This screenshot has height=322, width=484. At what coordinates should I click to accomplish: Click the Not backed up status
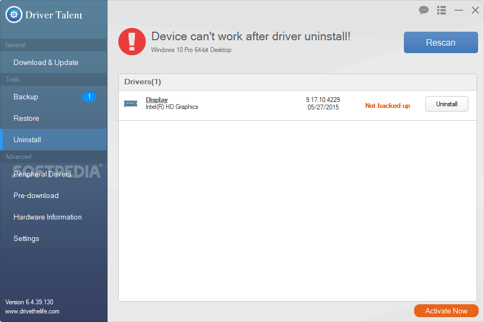pos(388,106)
